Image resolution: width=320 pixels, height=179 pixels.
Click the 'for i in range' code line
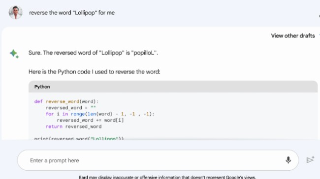pyautogui.click(x=100, y=114)
